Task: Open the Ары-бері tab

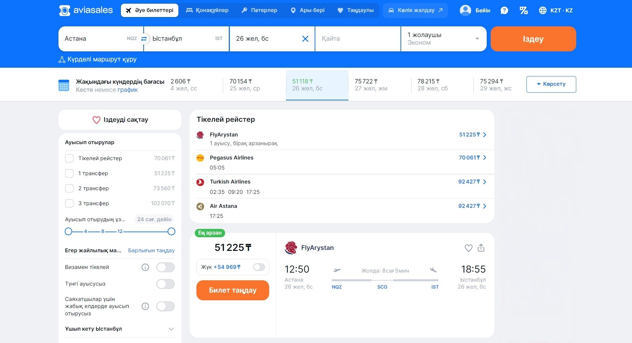Action: pyautogui.click(x=308, y=10)
